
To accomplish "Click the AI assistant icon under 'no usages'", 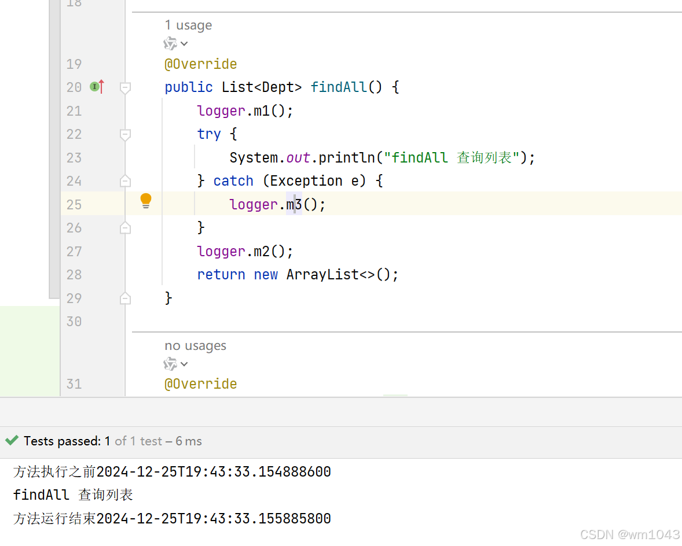I will 171,363.
